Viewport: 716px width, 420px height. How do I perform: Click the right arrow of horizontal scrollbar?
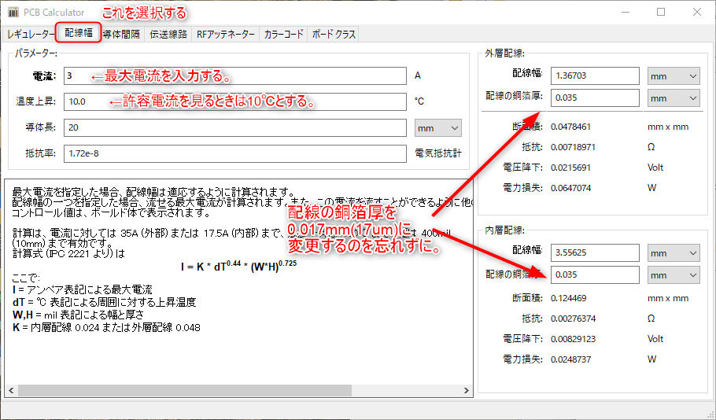(467, 390)
